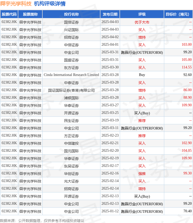This screenshot has height=223, width=193.
Task: Click the 股票代码 column header
Action: 9,14
